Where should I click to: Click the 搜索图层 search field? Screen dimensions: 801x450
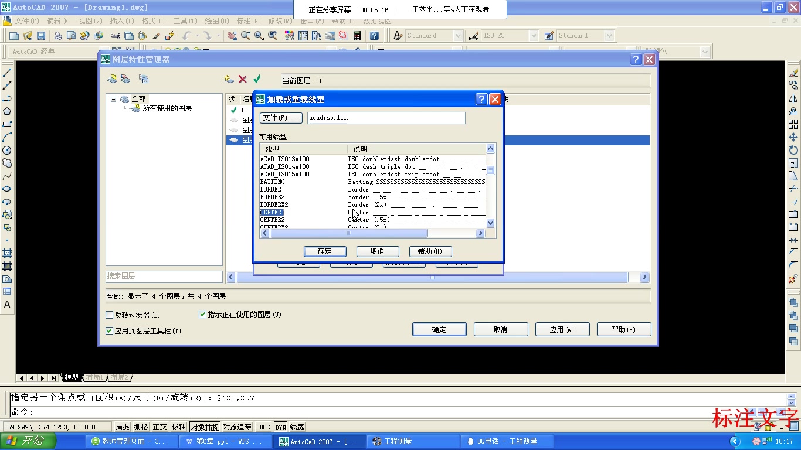[164, 276]
